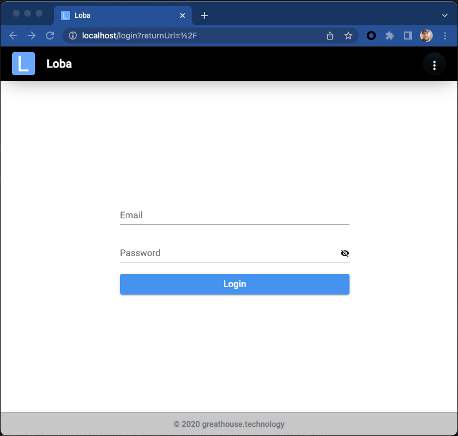Screen dimensions: 458x436
Task: Click the Login button
Action: click(x=235, y=284)
